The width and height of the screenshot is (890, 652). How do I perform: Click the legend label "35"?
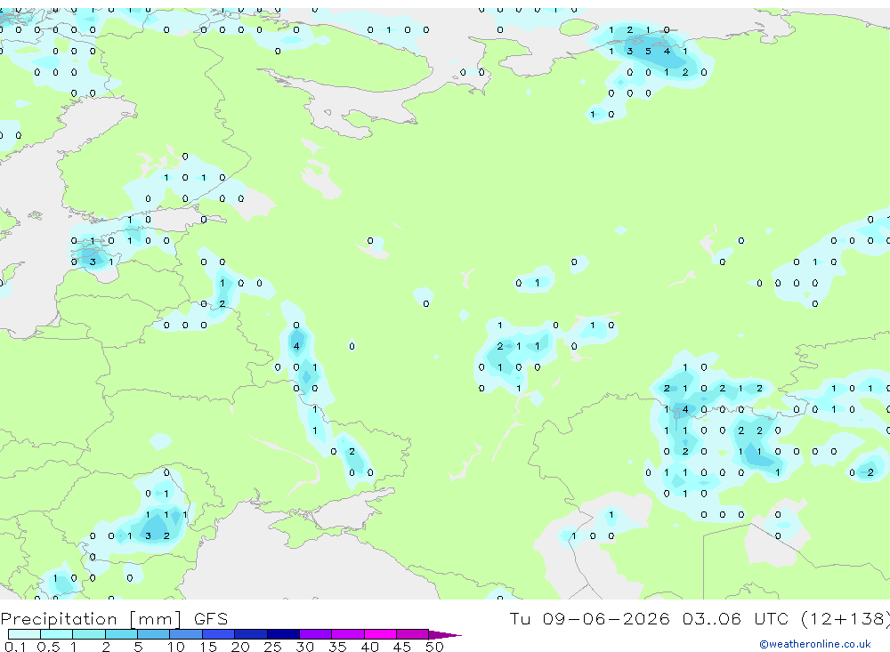click(337, 647)
